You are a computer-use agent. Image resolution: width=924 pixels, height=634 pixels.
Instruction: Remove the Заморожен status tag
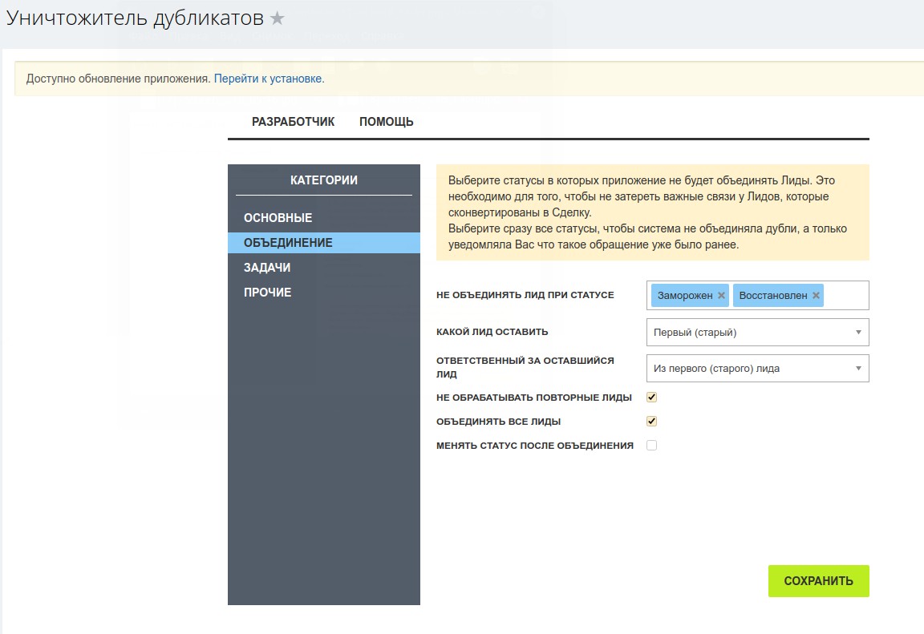[721, 296]
